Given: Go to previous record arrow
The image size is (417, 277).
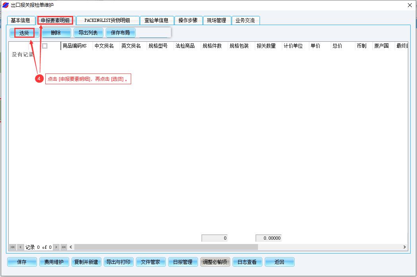Looking at the screenshot, I should coord(20,247).
